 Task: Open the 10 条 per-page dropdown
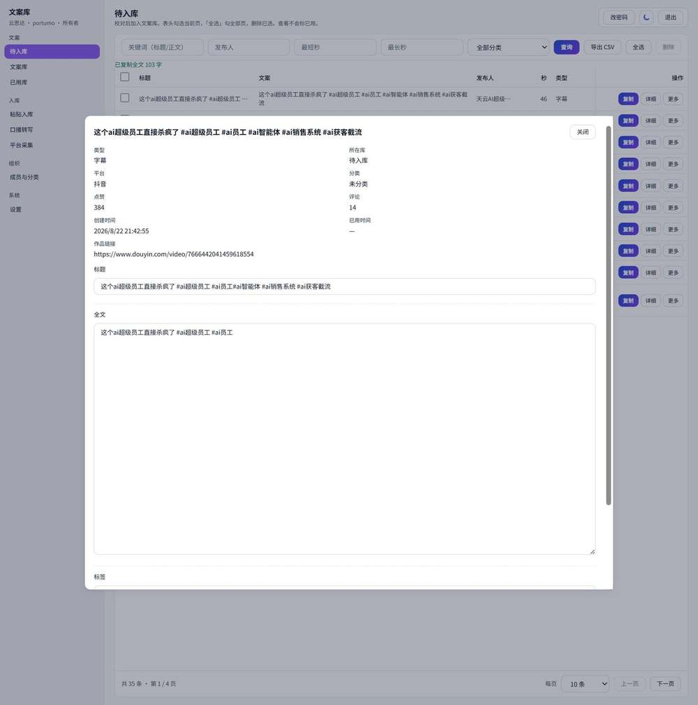tap(585, 684)
